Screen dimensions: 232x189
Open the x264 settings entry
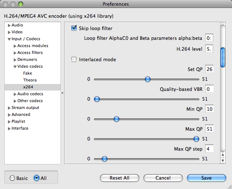point(28,87)
